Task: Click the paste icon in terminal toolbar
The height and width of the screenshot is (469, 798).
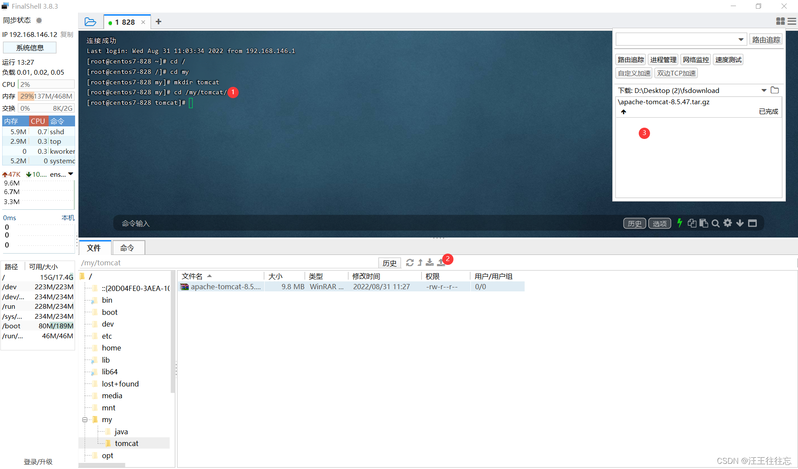Action: click(x=704, y=223)
